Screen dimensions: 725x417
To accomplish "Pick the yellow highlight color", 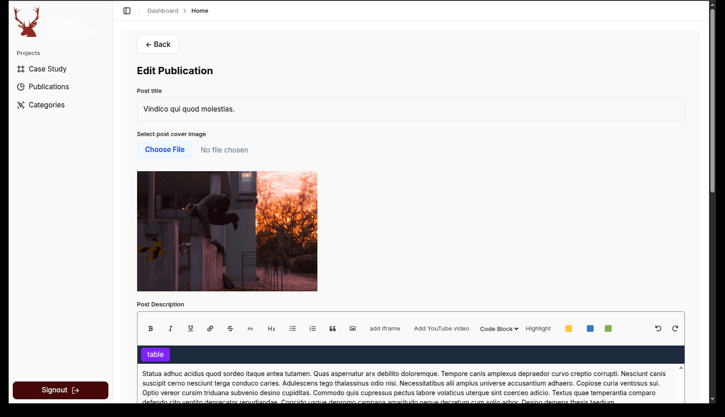I will (x=568, y=329).
